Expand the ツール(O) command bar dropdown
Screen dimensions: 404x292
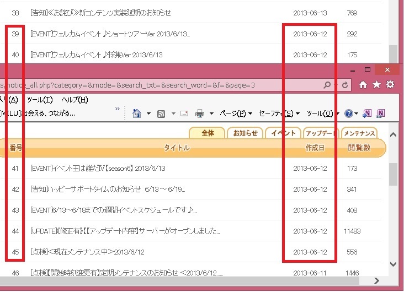tap(322, 113)
